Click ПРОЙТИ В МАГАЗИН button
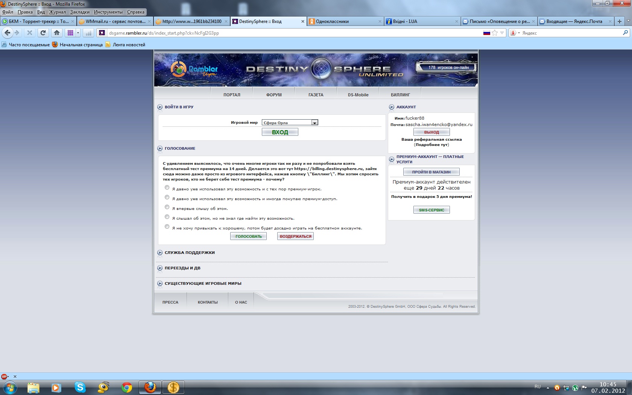632x395 pixels. pyautogui.click(x=431, y=172)
